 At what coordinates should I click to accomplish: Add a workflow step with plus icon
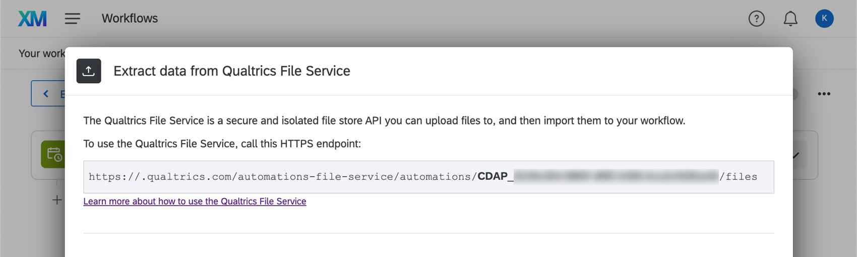pyautogui.click(x=57, y=200)
